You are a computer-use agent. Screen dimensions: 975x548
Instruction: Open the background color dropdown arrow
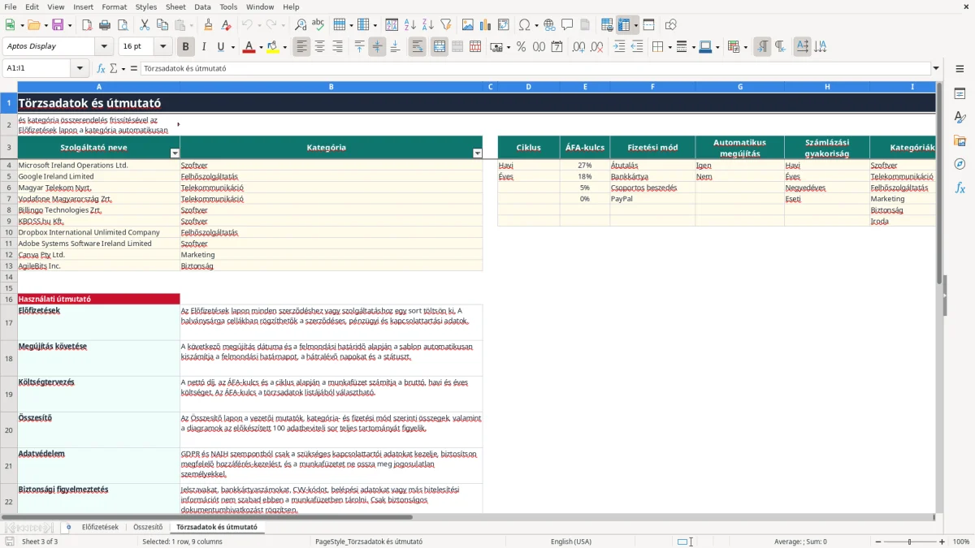click(284, 47)
